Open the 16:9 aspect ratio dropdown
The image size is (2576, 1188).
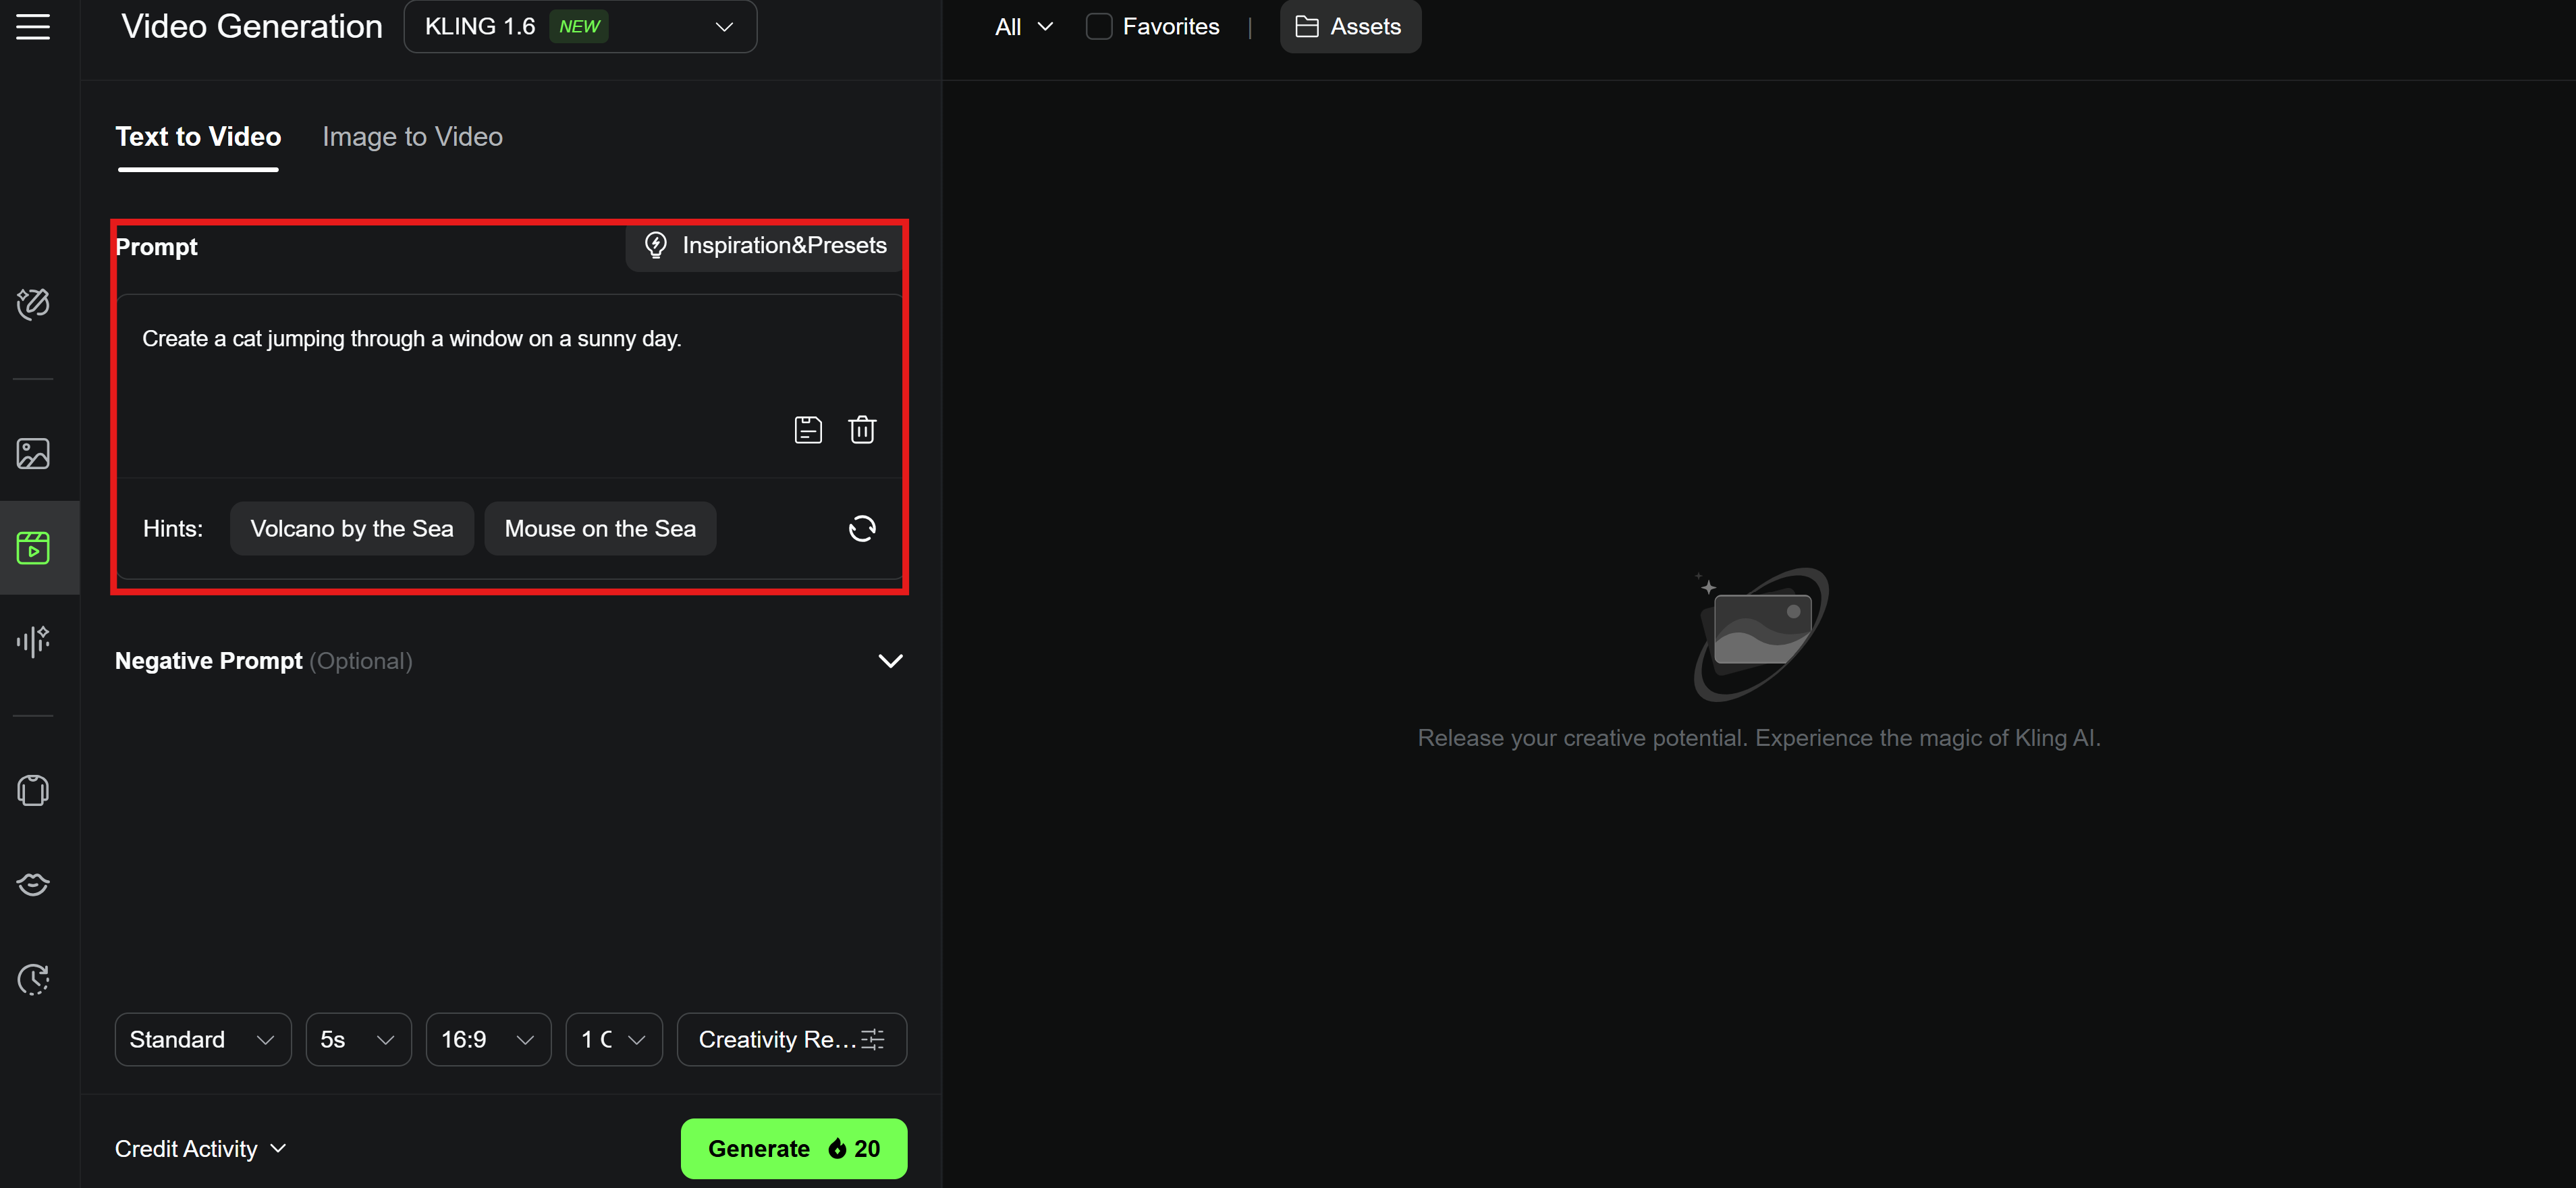(488, 1039)
